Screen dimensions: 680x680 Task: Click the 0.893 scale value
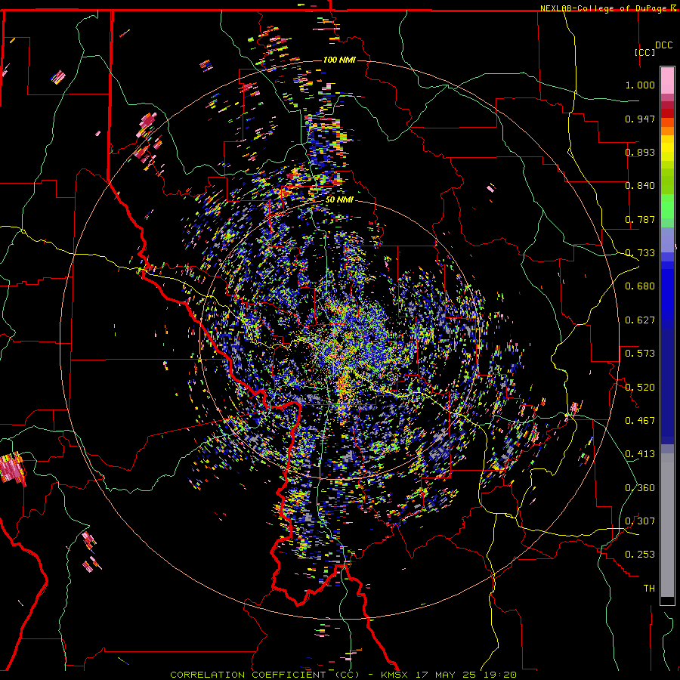tap(640, 152)
